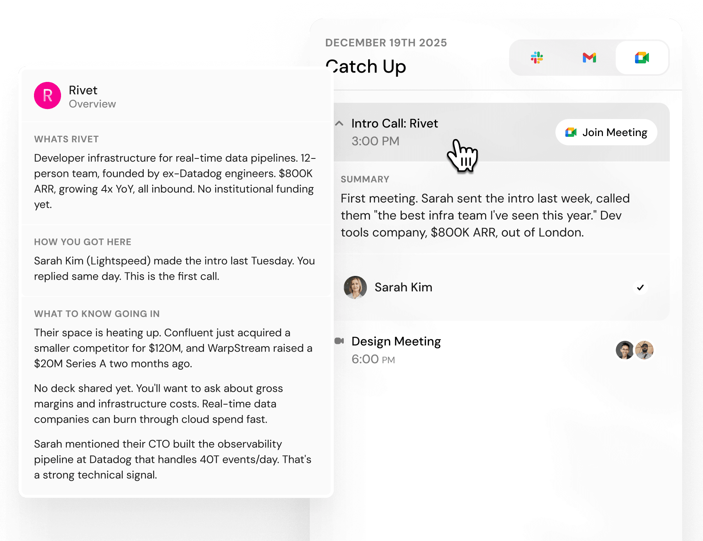The image size is (703, 541).
Task: Click the 6:00 PM meeting time
Action: coord(373,359)
